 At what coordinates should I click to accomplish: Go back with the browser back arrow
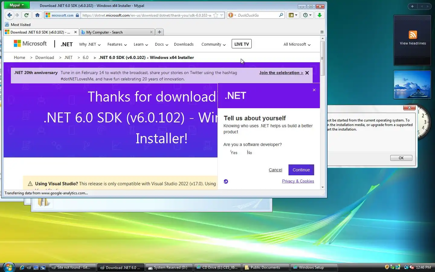click(x=10, y=15)
